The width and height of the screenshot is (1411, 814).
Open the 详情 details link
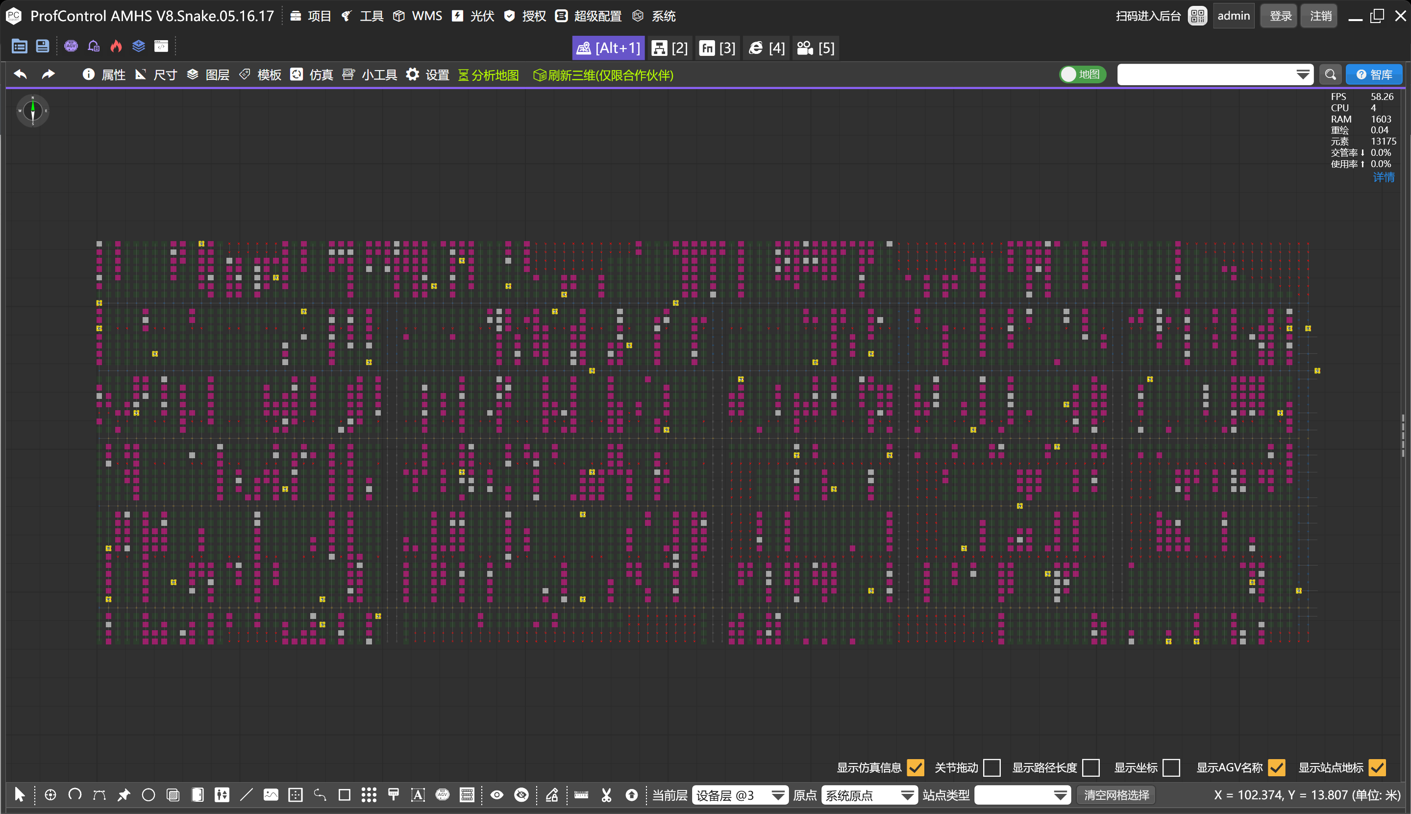[1383, 177]
